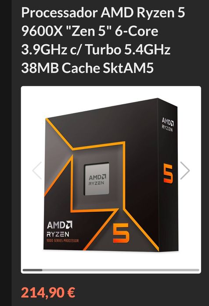Click the '"Zen 5"' text in title
This screenshot has width=209, height=306.
(89, 31)
